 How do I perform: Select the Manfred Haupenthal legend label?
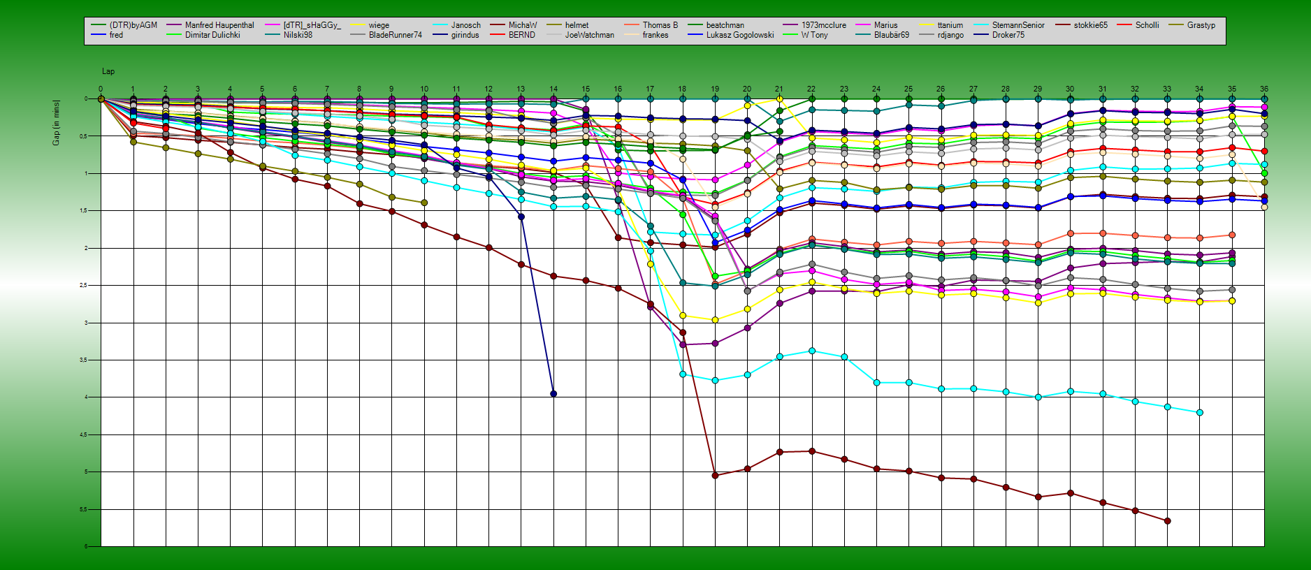coord(219,25)
